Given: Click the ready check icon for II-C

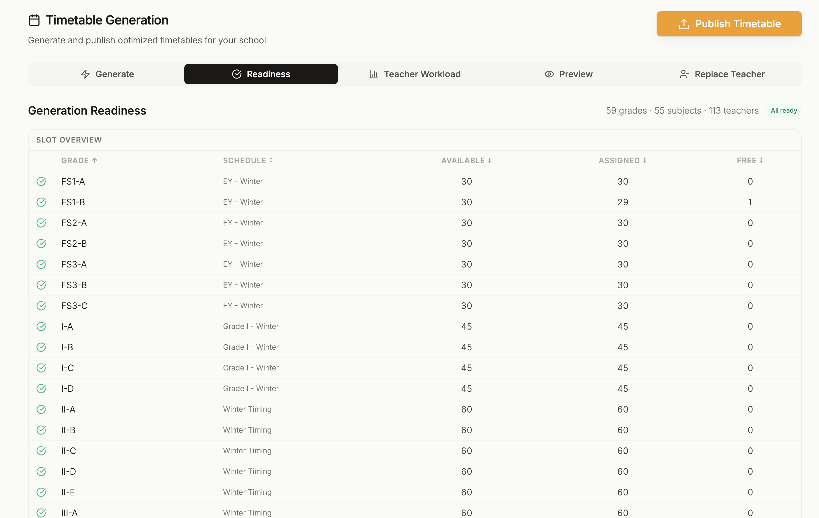Looking at the screenshot, I should [41, 451].
